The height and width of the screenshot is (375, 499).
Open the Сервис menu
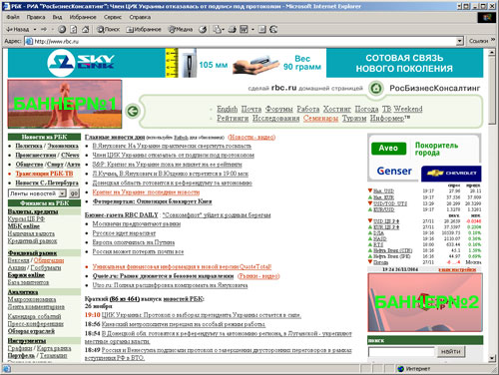pos(113,17)
